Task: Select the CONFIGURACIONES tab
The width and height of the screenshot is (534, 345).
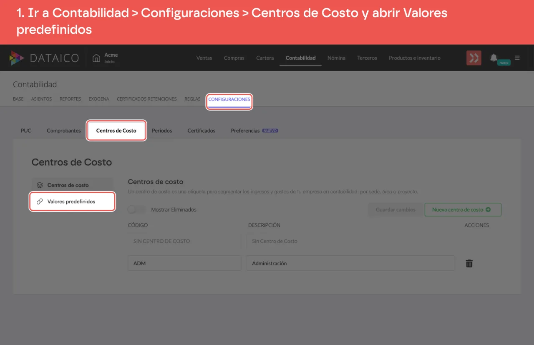Action: coord(229,100)
